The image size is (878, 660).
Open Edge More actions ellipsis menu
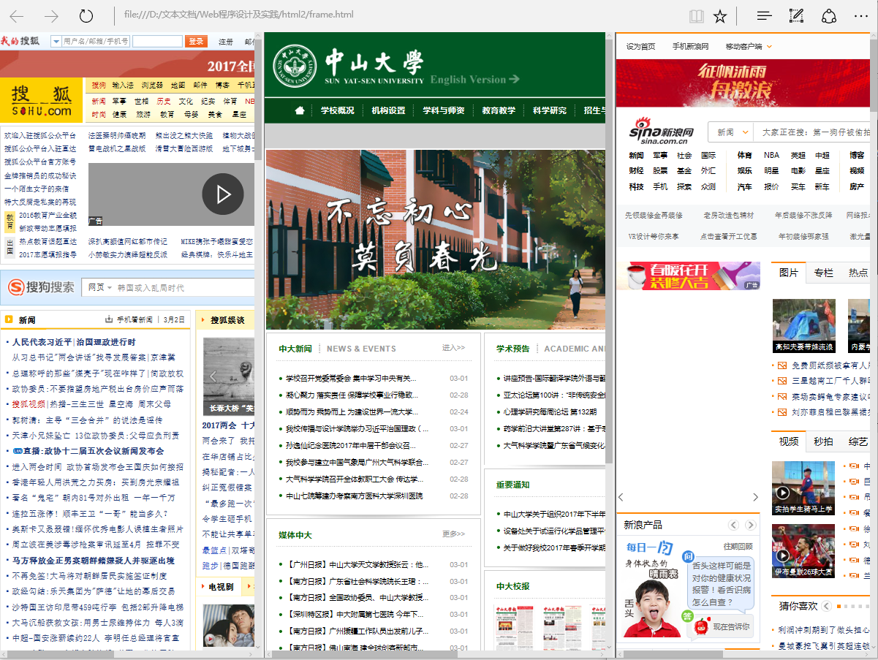tap(860, 16)
